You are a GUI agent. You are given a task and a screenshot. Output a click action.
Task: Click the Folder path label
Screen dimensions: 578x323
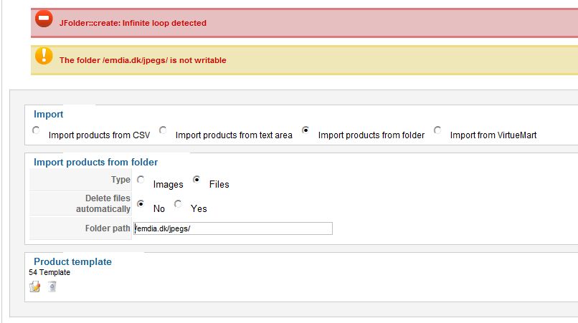[108, 228]
